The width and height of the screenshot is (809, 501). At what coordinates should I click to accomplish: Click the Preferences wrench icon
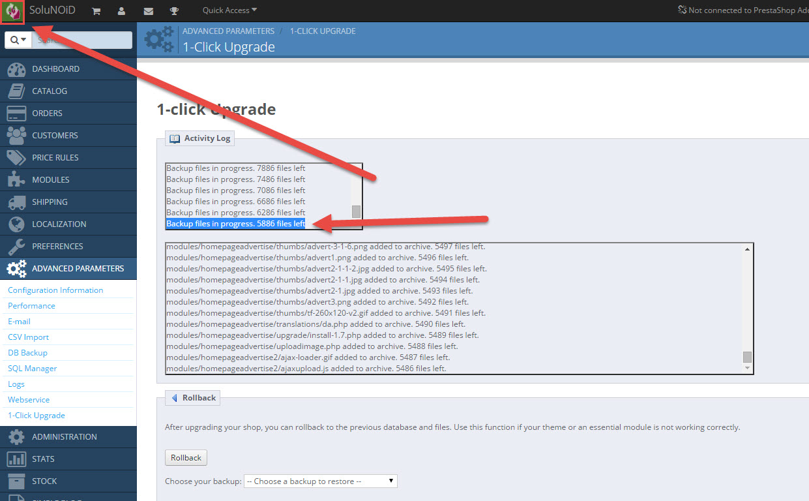point(16,247)
